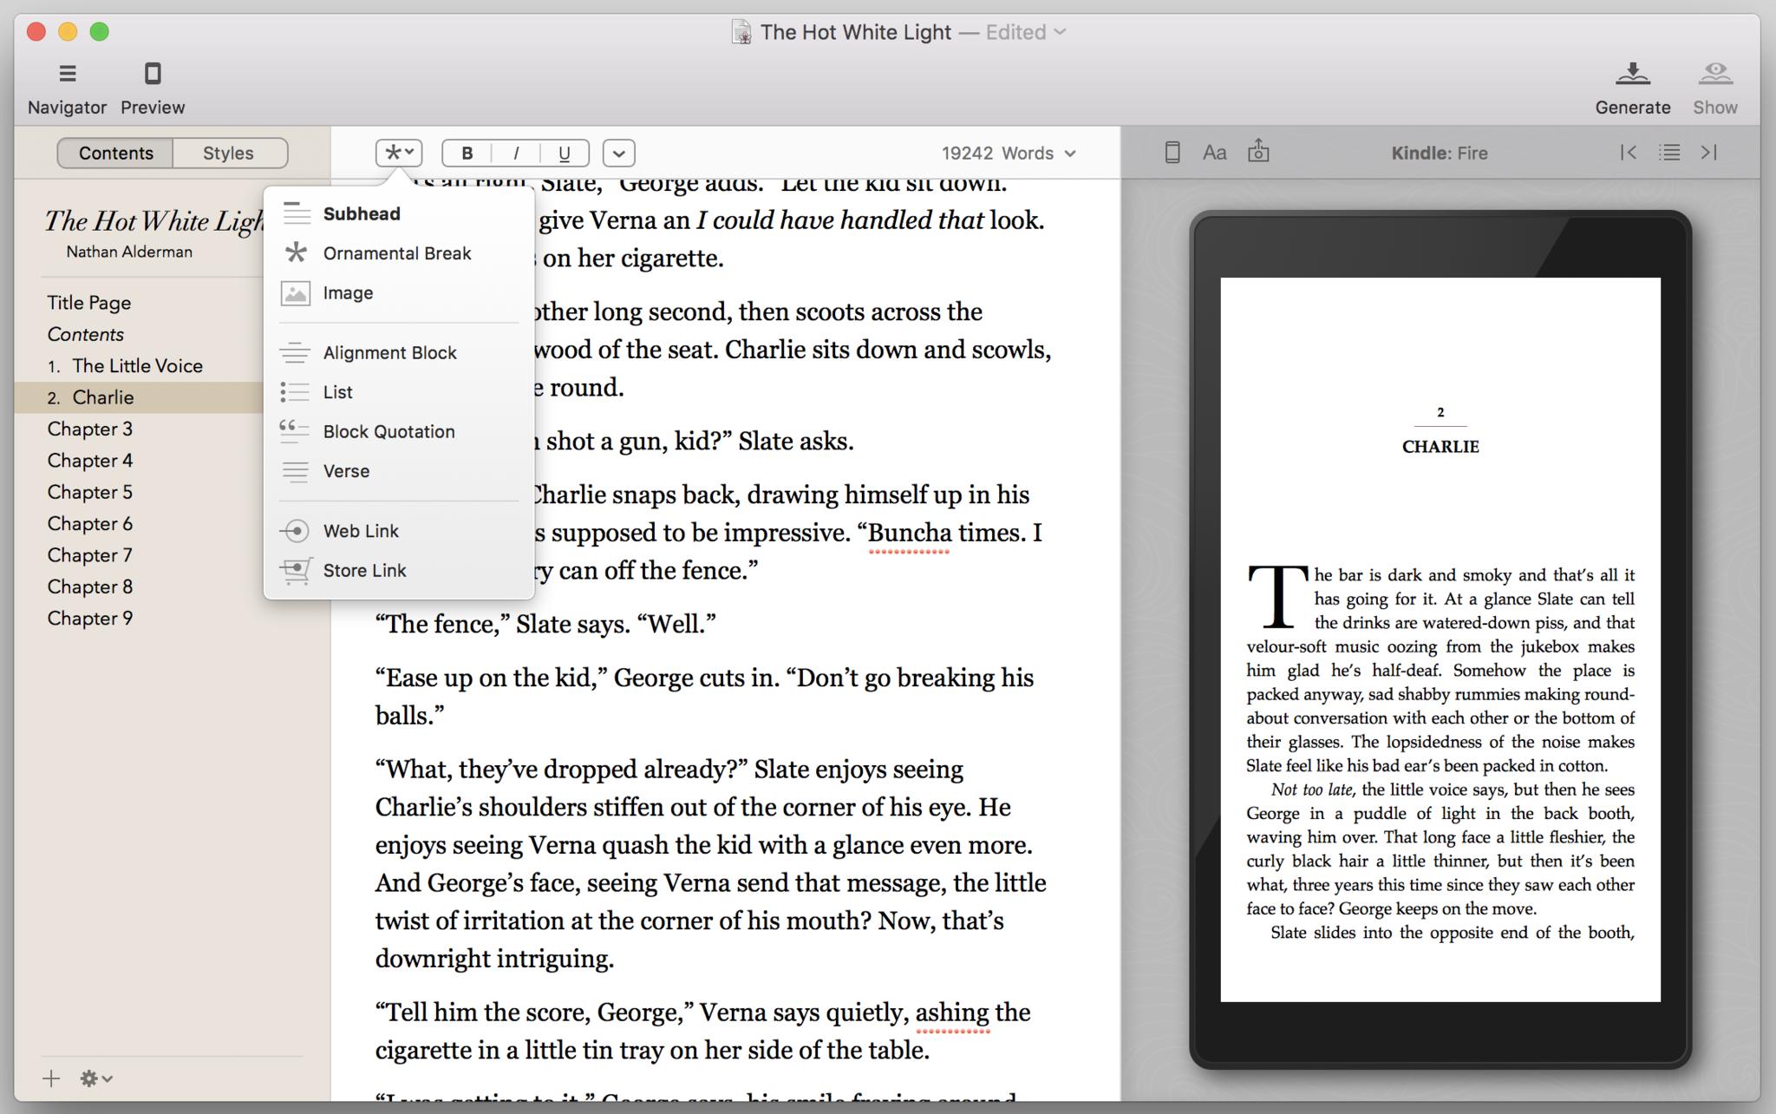The height and width of the screenshot is (1114, 1776).
Task: Choose Alignment Block menu item
Action: (399, 352)
